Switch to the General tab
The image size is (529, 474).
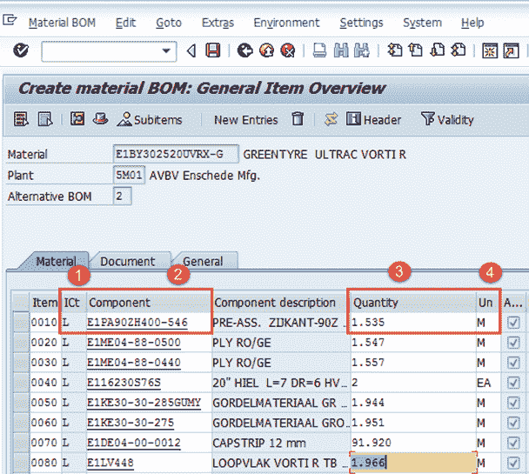click(203, 261)
